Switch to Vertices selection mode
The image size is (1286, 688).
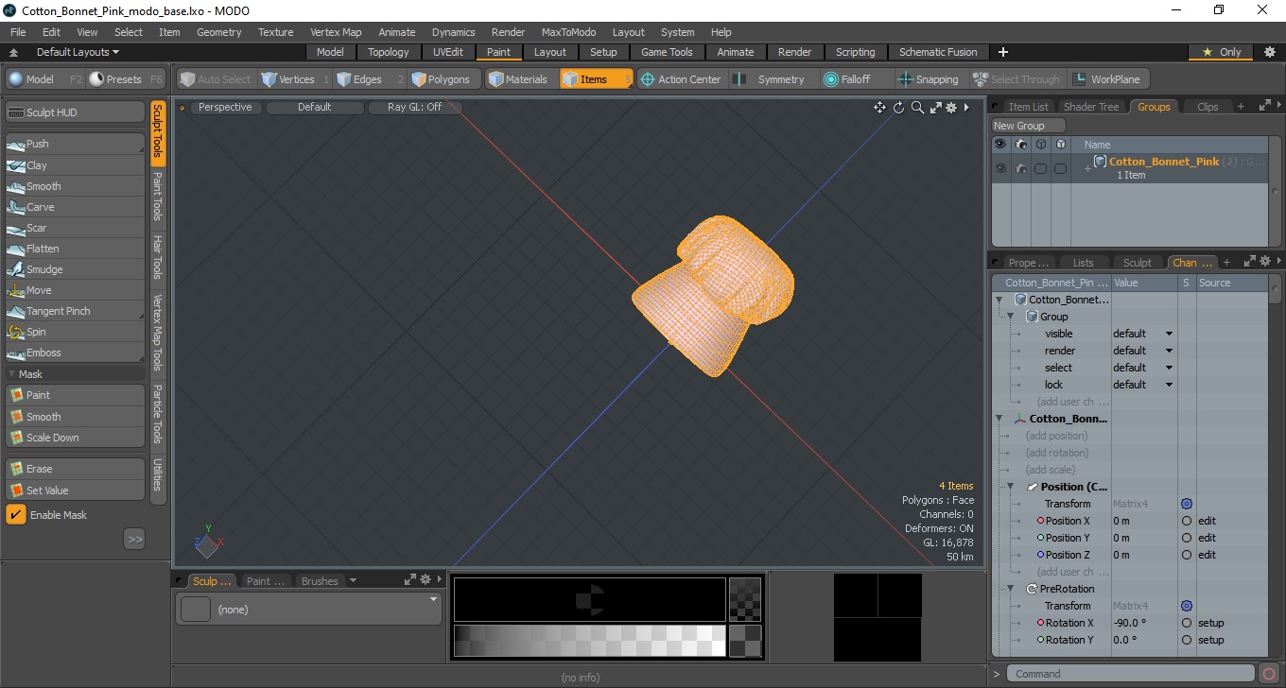pyautogui.click(x=294, y=79)
